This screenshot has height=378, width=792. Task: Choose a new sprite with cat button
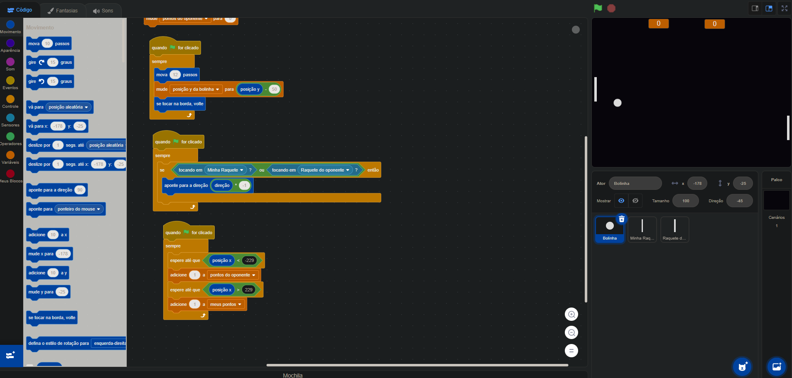pyautogui.click(x=743, y=366)
